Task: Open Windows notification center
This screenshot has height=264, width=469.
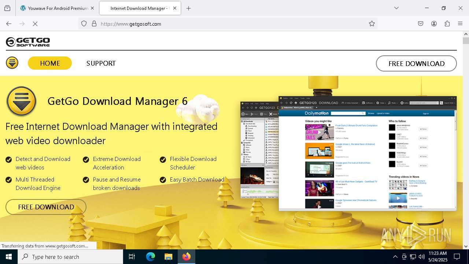Action: (457, 257)
